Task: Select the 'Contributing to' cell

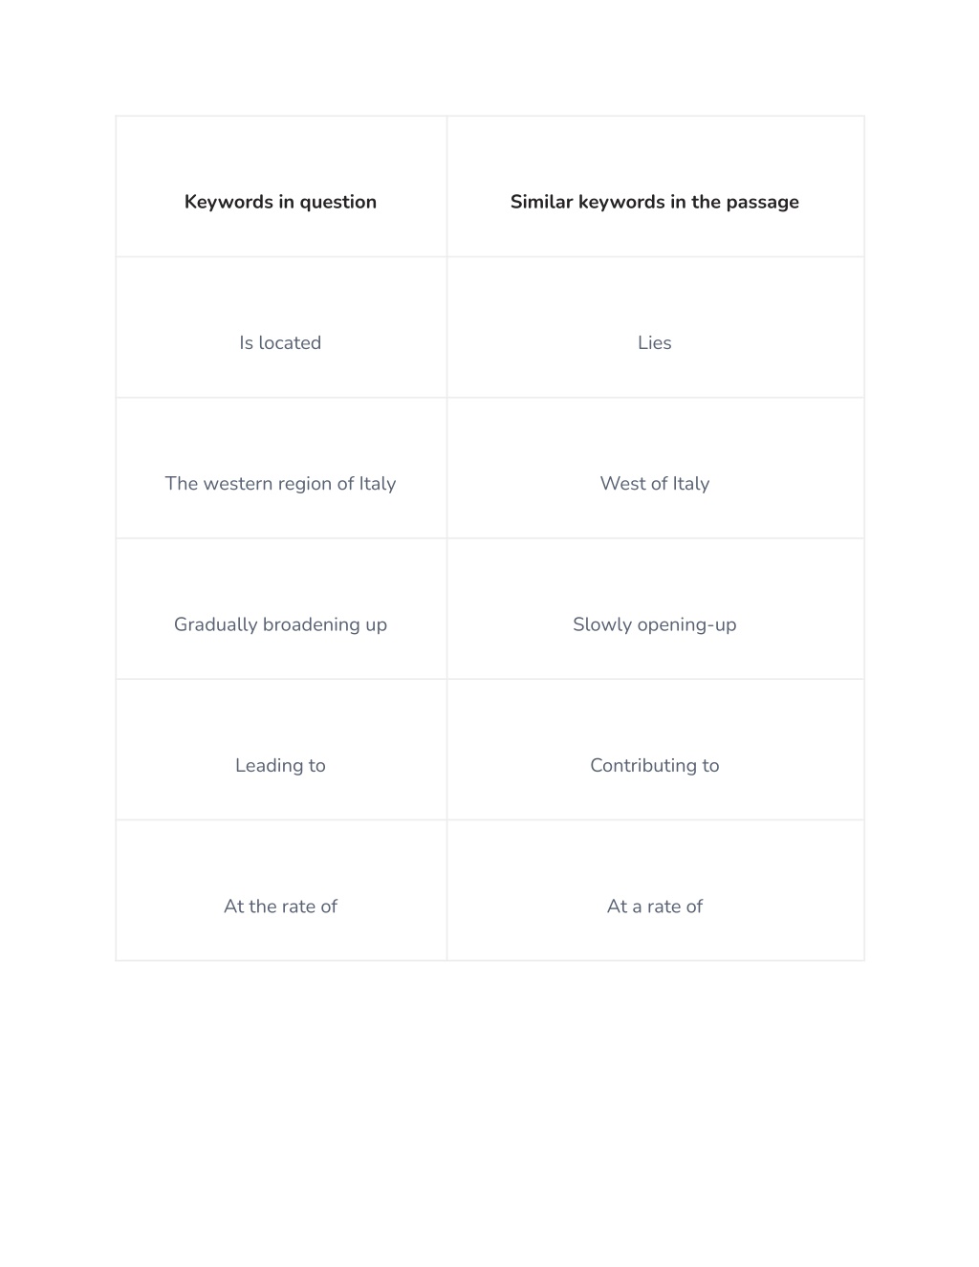Action: [655, 749]
